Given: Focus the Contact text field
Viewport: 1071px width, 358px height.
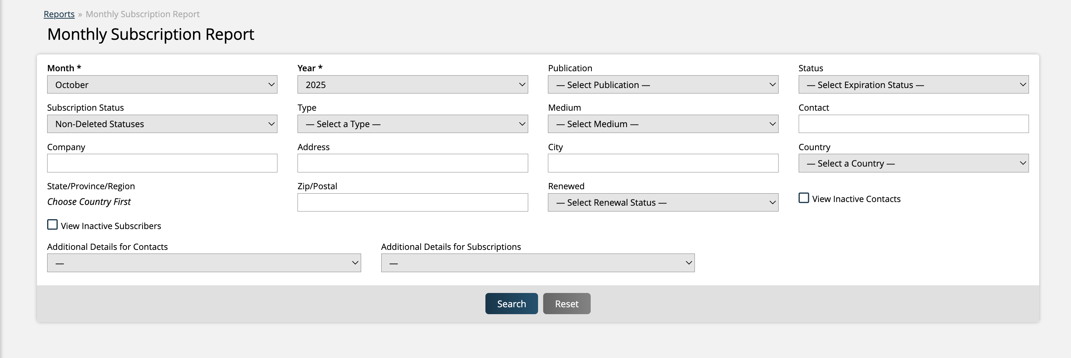Looking at the screenshot, I should tap(913, 124).
